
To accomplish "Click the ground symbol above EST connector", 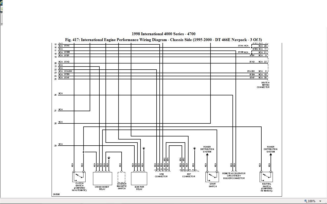I will point(194,148).
